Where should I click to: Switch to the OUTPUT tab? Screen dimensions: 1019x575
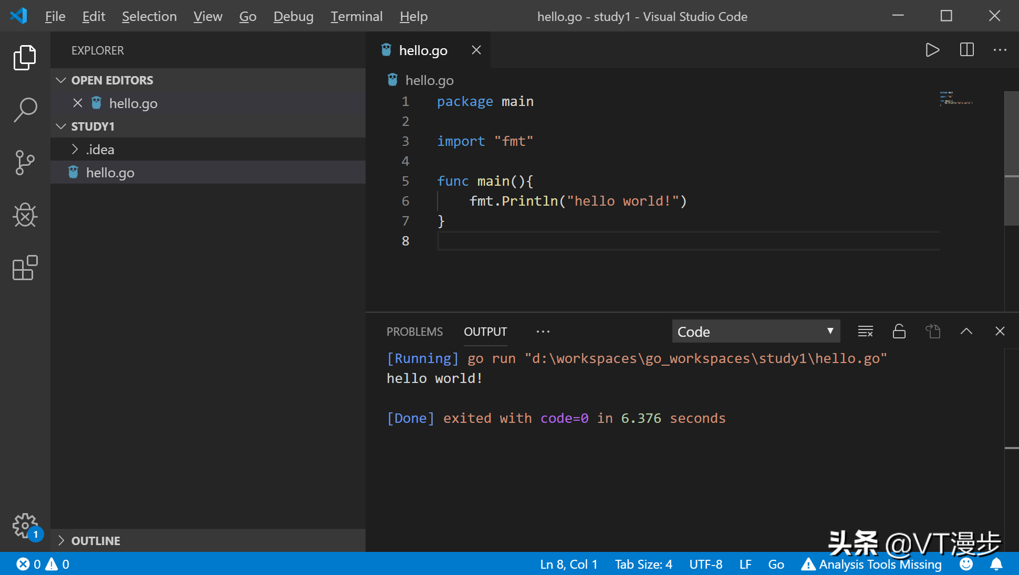pyautogui.click(x=485, y=332)
